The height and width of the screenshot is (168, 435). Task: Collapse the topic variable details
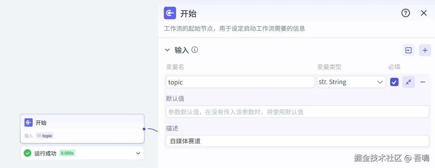tap(408, 82)
